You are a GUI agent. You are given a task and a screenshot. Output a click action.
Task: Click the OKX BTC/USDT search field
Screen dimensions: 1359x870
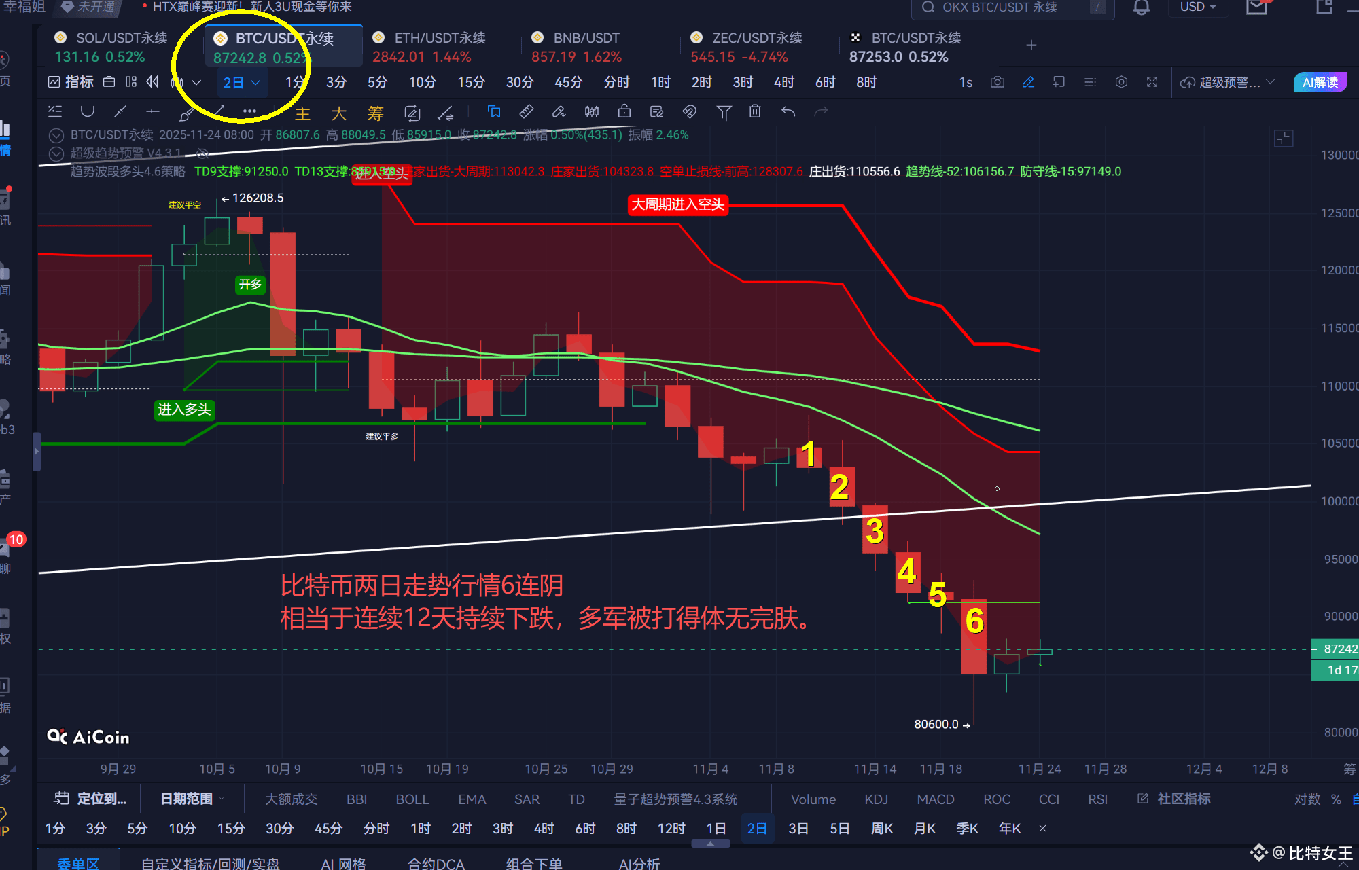point(999,7)
